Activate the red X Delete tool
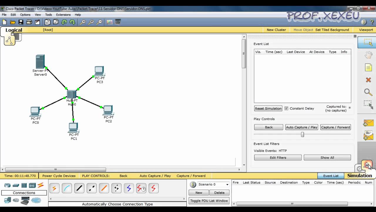The height and width of the screenshot is (212, 376). coord(368,80)
